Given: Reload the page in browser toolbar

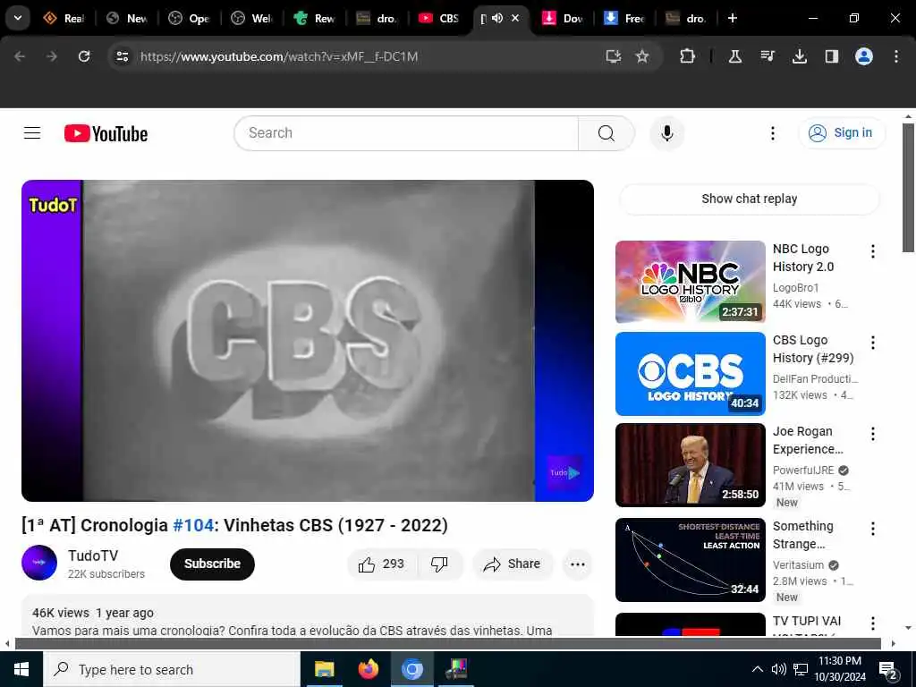Looking at the screenshot, I should 84,56.
